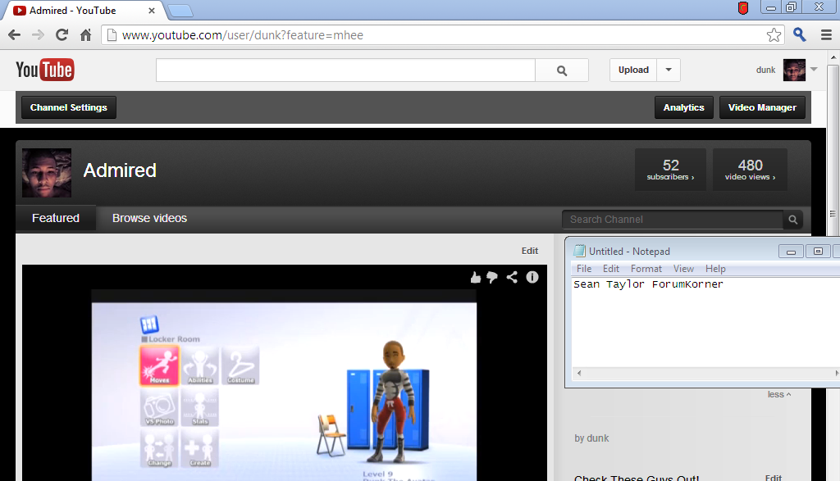The height and width of the screenshot is (481, 840).
Task: Close the Admired - YouTube browser tab
Action: coord(152,10)
